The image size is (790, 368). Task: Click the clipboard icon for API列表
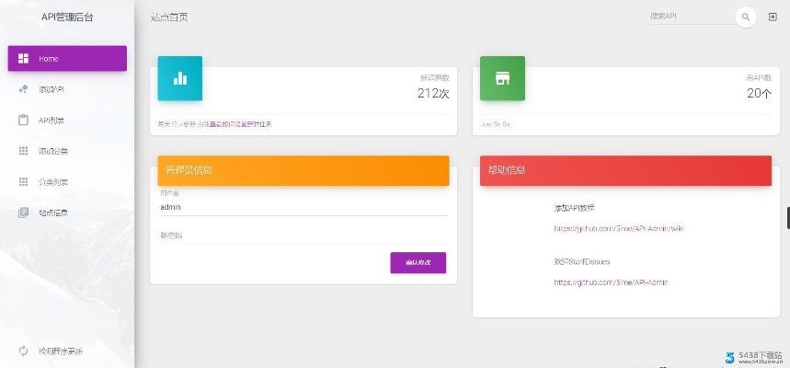[x=23, y=121]
